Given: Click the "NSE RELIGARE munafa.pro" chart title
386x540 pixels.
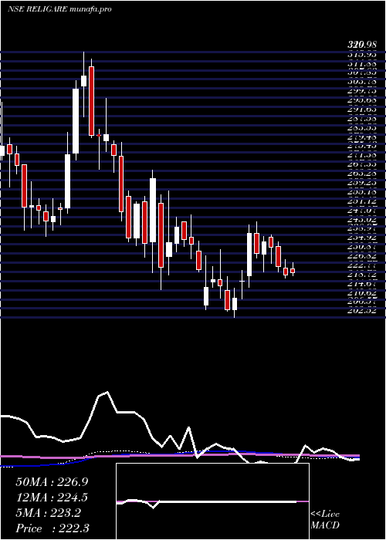Looking at the screenshot, I should coord(59,9).
